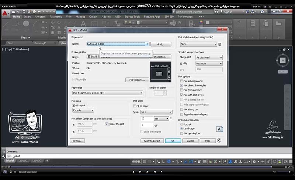Click scale value field showing 10
295x180 pixels.
click(146, 119)
